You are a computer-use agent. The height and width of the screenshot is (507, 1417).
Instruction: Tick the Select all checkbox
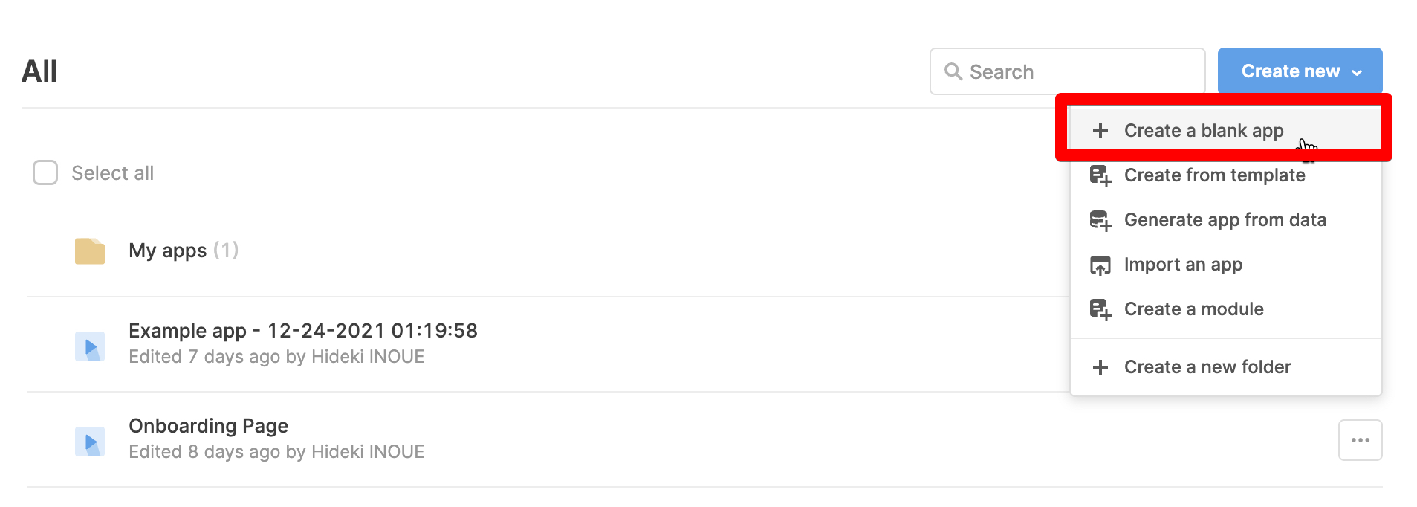click(45, 172)
